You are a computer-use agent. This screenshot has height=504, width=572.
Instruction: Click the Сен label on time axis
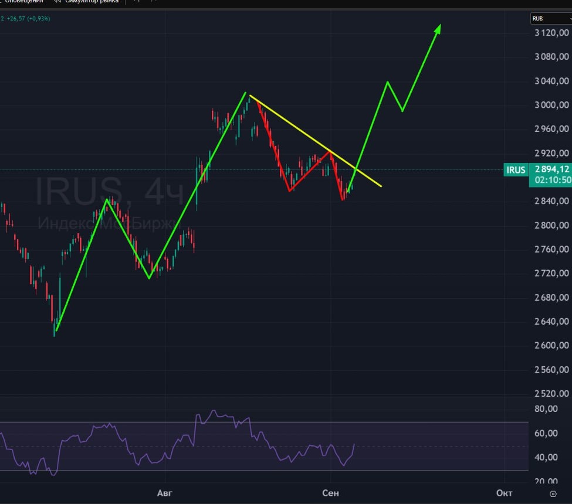pos(330,493)
